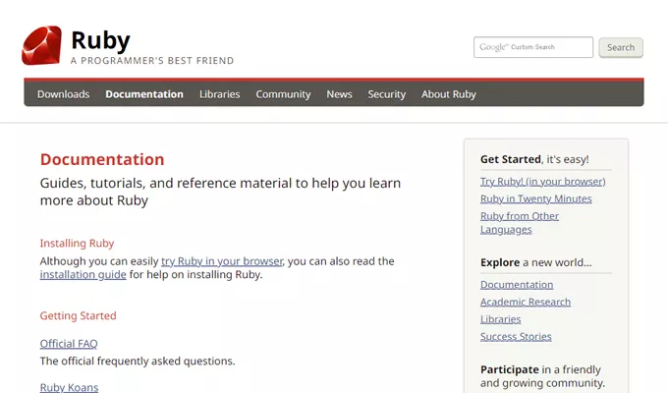Screen dimensions: 668x393
Task: Open the Downloads navigation item
Action: coord(64,94)
